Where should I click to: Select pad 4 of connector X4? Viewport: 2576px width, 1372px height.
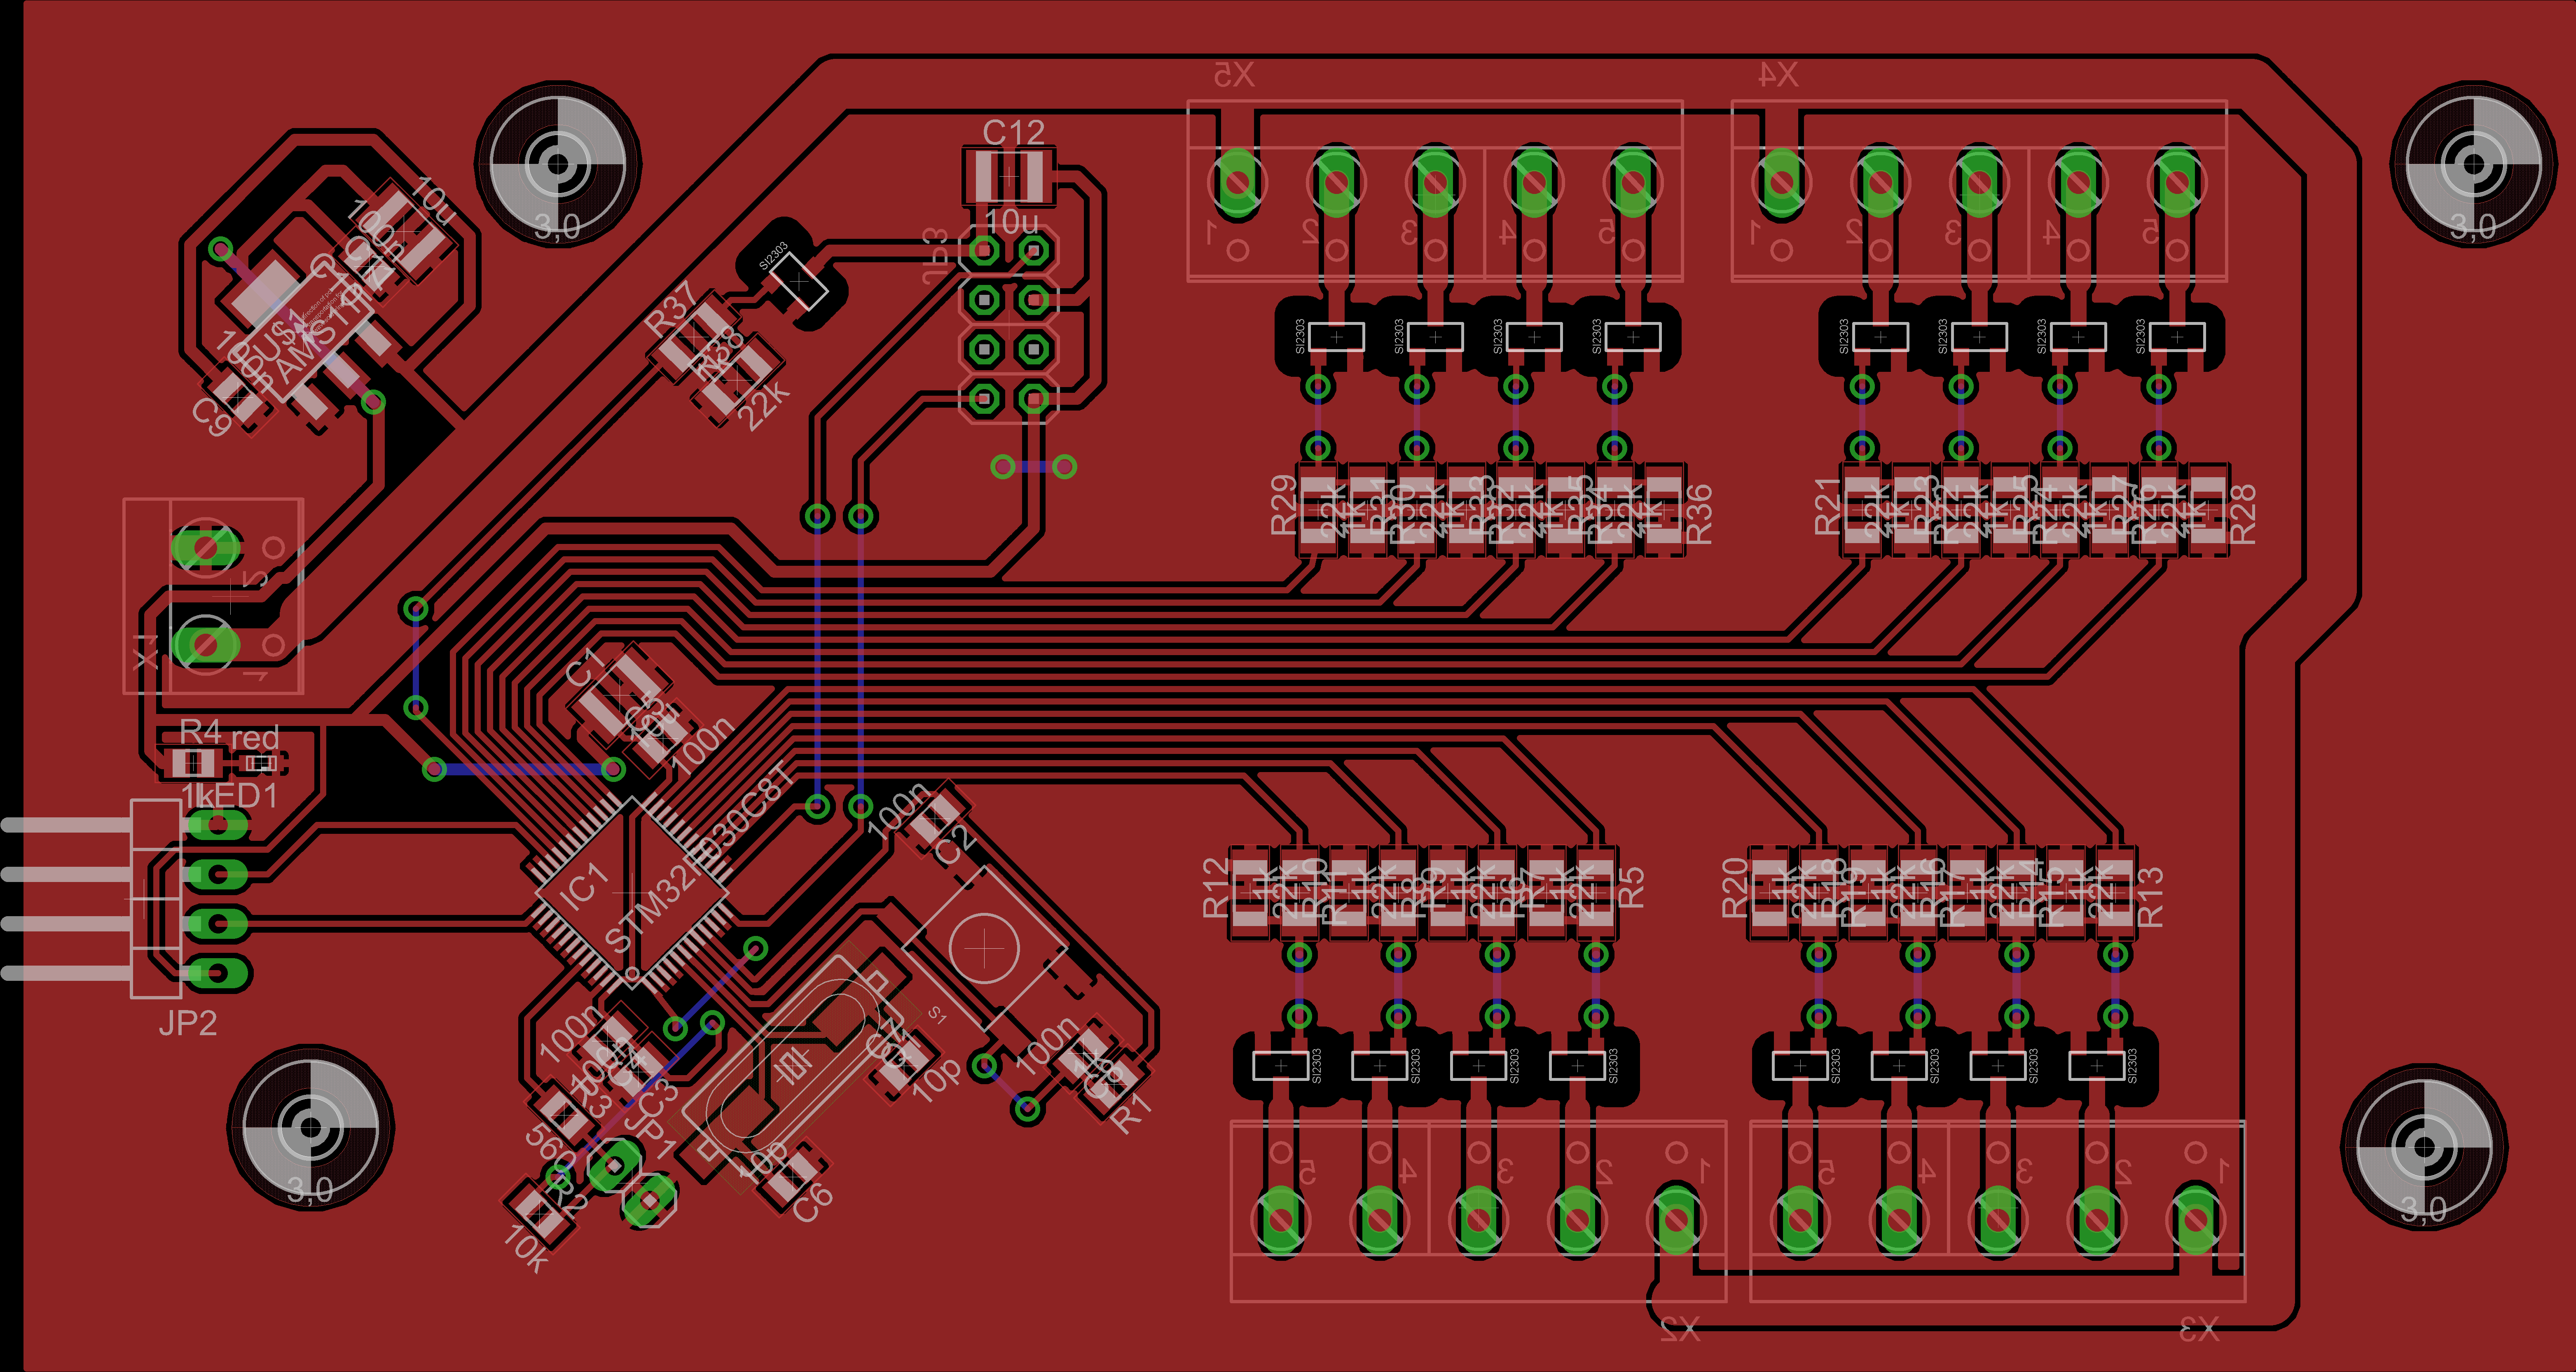pyautogui.click(x=2078, y=183)
